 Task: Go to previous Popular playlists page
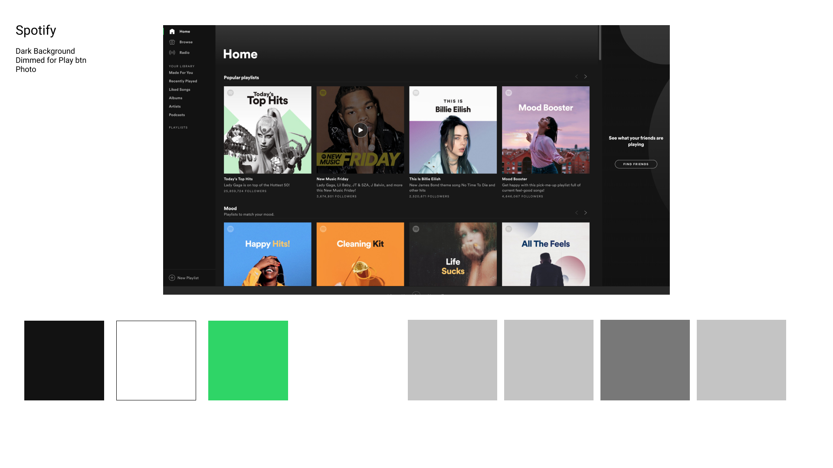pos(577,77)
